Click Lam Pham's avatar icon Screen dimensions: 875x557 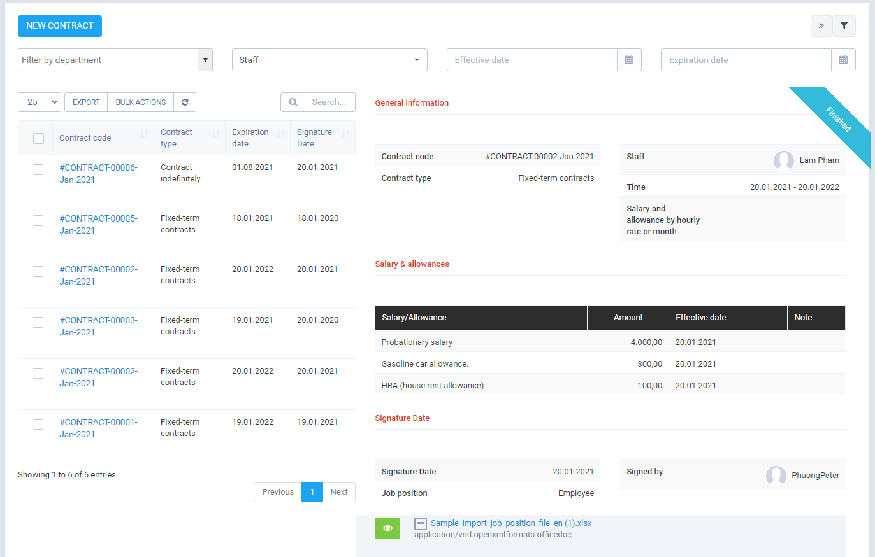pyautogui.click(x=784, y=160)
